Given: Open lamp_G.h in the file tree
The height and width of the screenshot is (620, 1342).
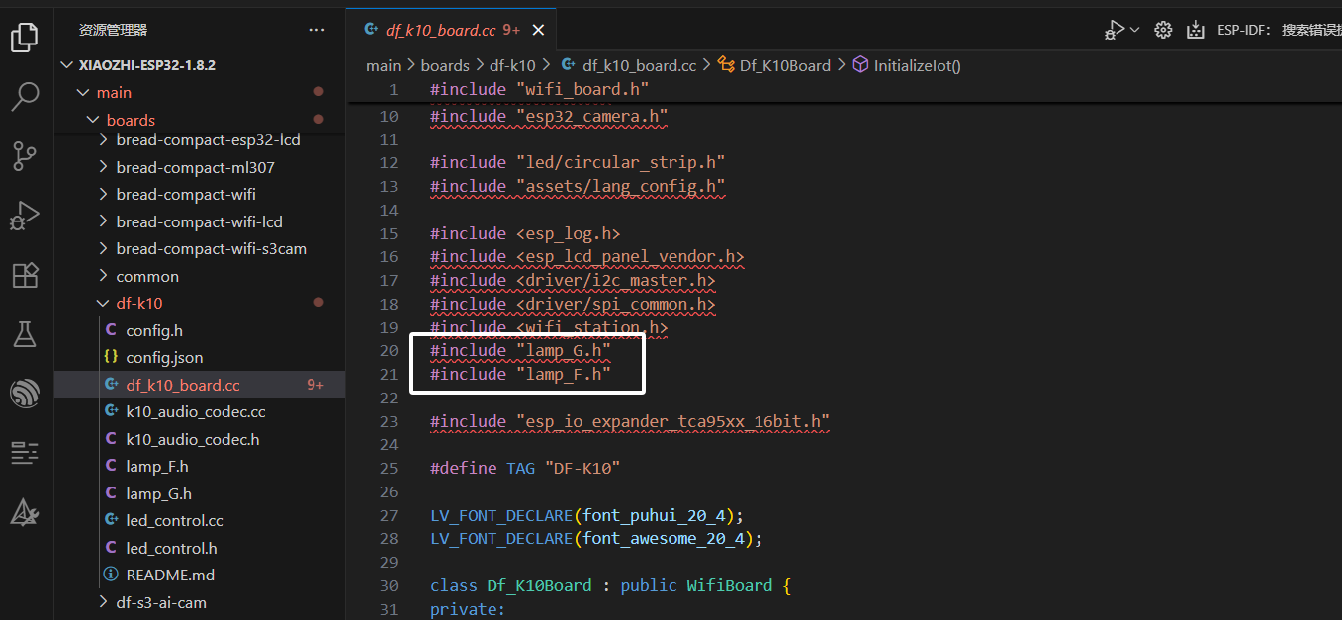Looking at the screenshot, I should [158, 493].
